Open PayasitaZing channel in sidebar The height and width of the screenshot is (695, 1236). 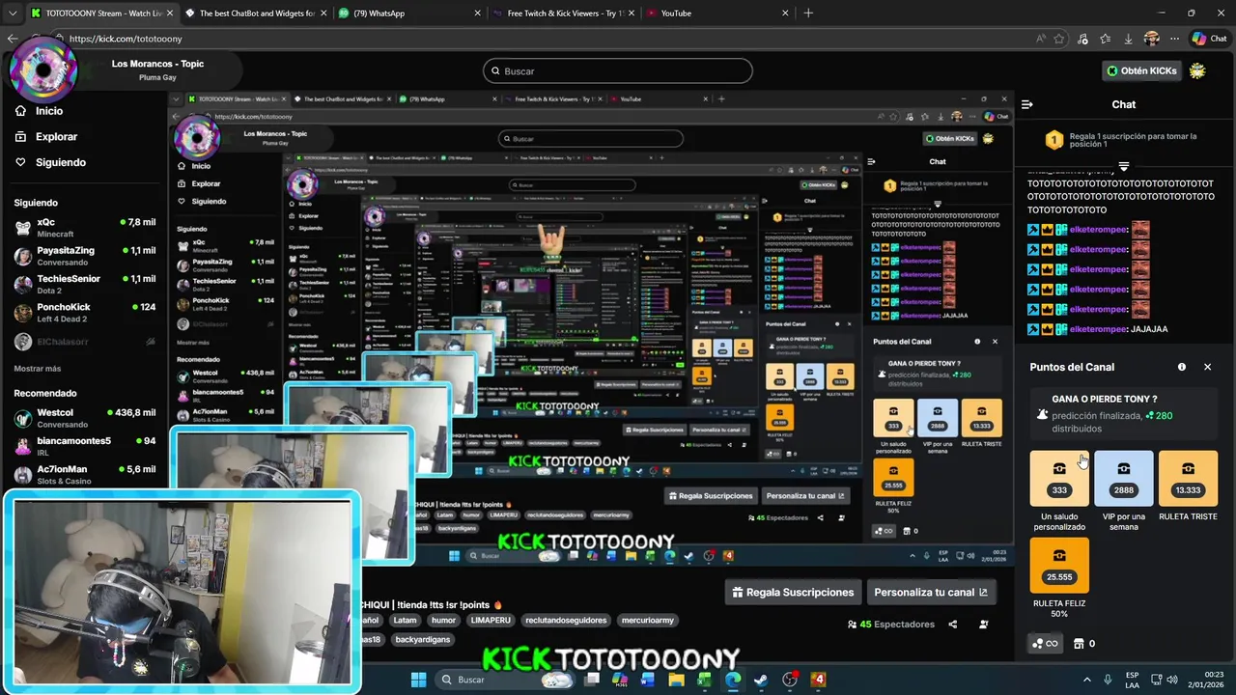click(x=85, y=256)
